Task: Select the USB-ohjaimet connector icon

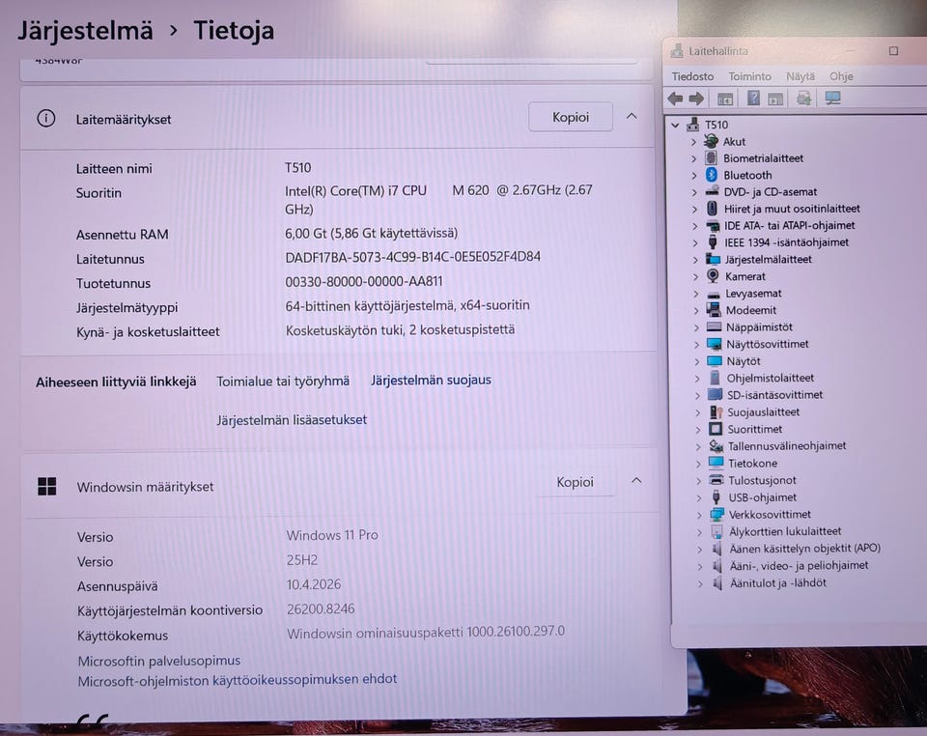Action: (716, 496)
